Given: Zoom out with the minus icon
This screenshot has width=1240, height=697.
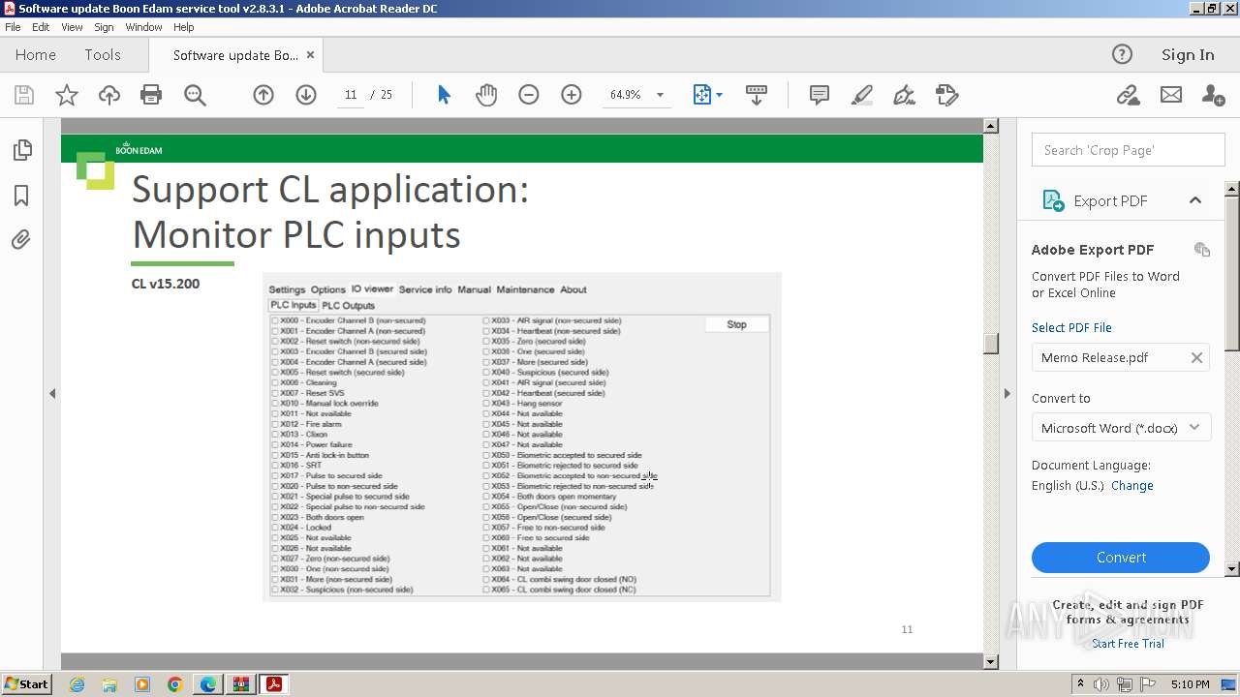Looking at the screenshot, I should click(529, 95).
